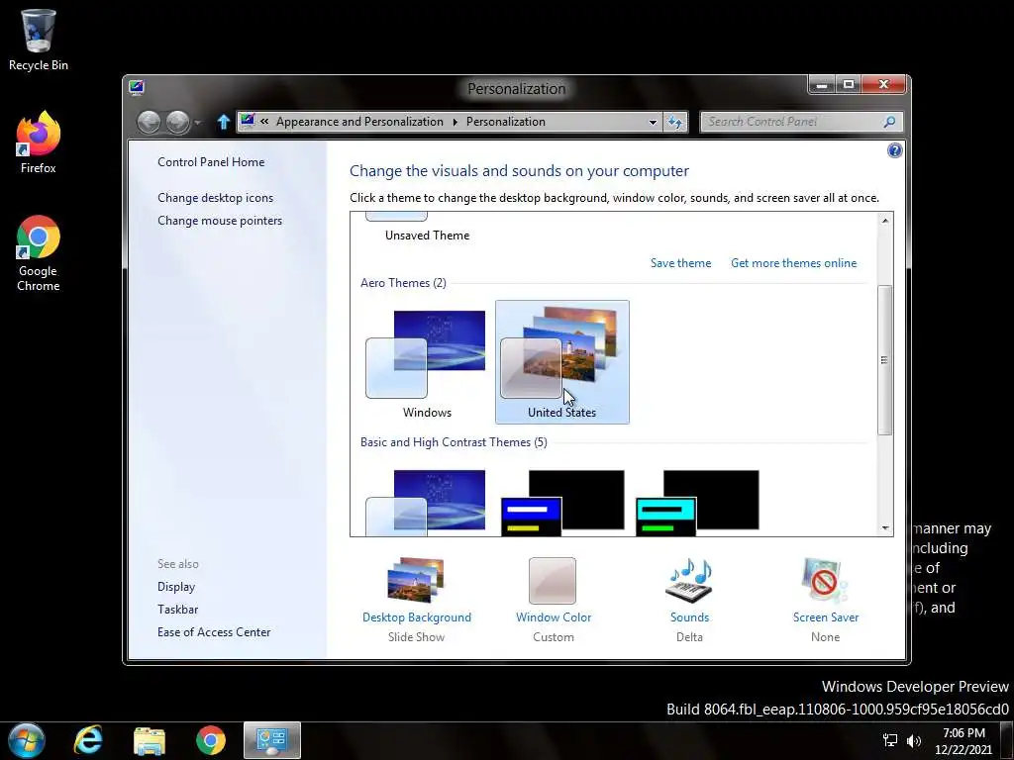Select the Unsaved Theme entry
Viewport: 1014px width, 760px height.
click(x=427, y=229)
